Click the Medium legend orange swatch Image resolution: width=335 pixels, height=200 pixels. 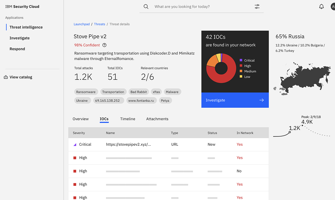(x=241, y=71)
